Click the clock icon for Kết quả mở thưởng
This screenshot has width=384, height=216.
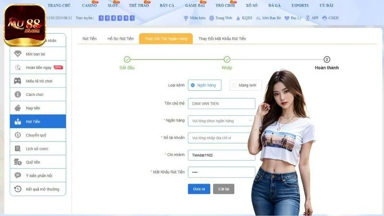click(x=18, y=189)
